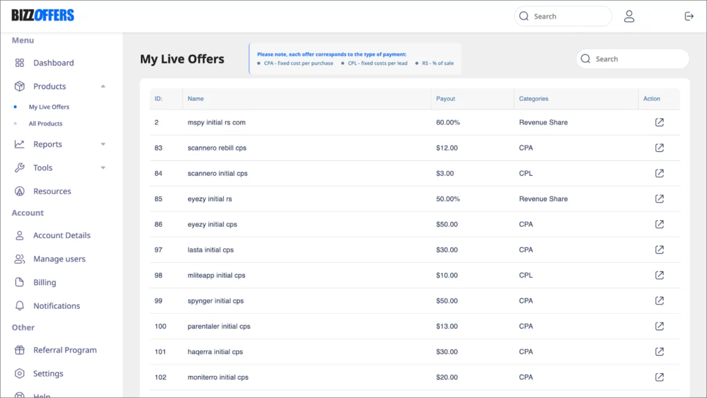Select the 'spynger initial cps' name cell
This screenshot has width=707, height=398.
tap(215, 300)
